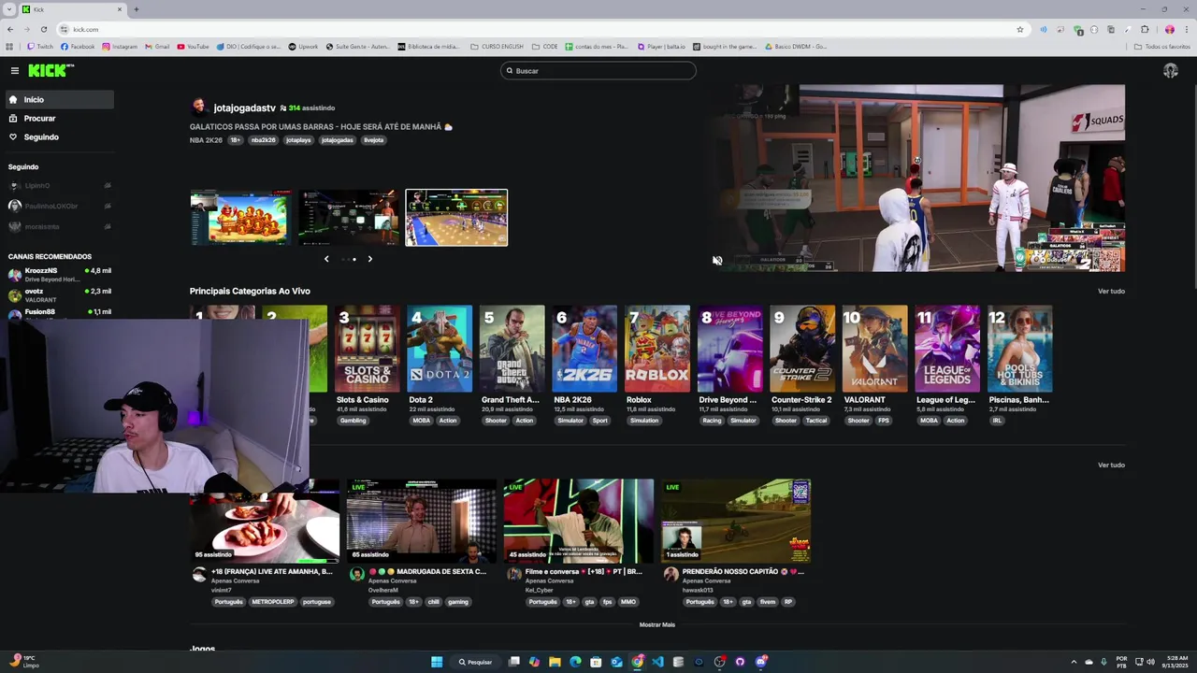Click Ver tudo above live stream row
Image resolution: width=1197 pixels, height=673 pixels.
click(x=1111, y=465)
